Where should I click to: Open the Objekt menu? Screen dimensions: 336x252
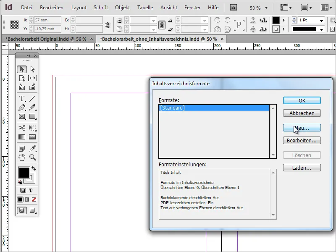coord(122,8)
